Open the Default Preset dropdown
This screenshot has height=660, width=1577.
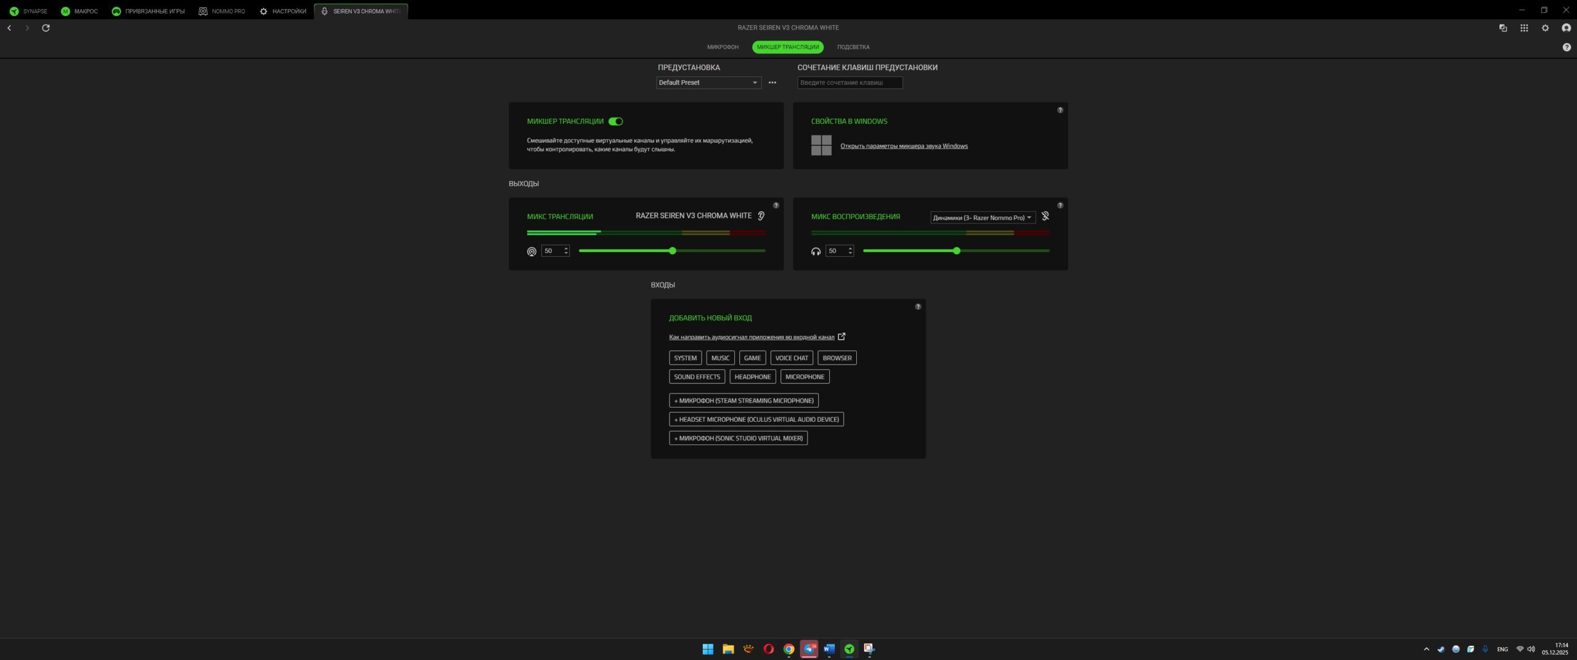(x=708, y=82)
